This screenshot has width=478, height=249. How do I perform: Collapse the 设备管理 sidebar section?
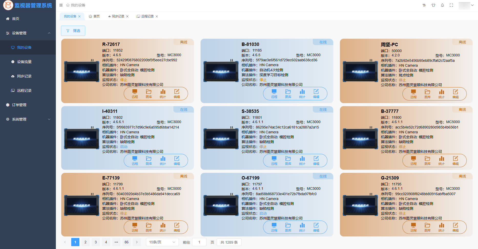tap(28, 33)
